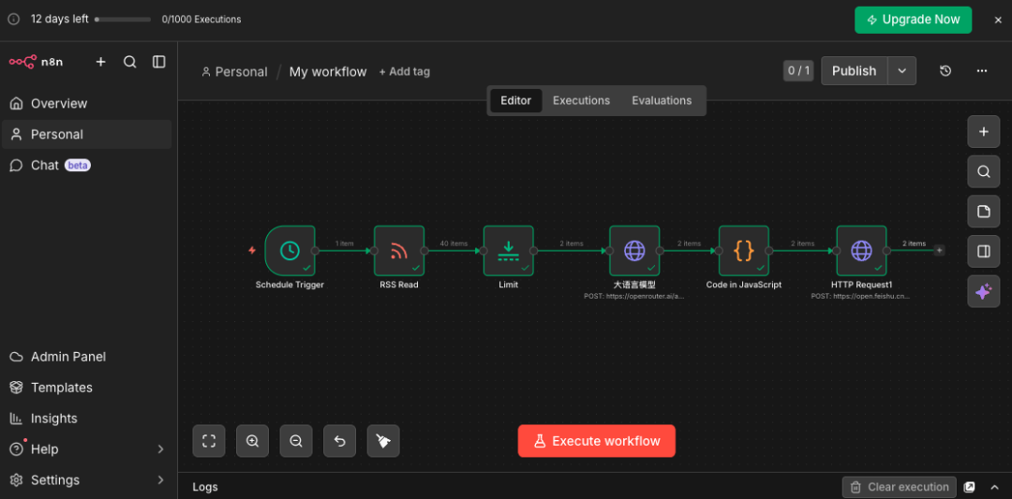
Task: Open the Admin Panel
Action: tap(86, 357)
